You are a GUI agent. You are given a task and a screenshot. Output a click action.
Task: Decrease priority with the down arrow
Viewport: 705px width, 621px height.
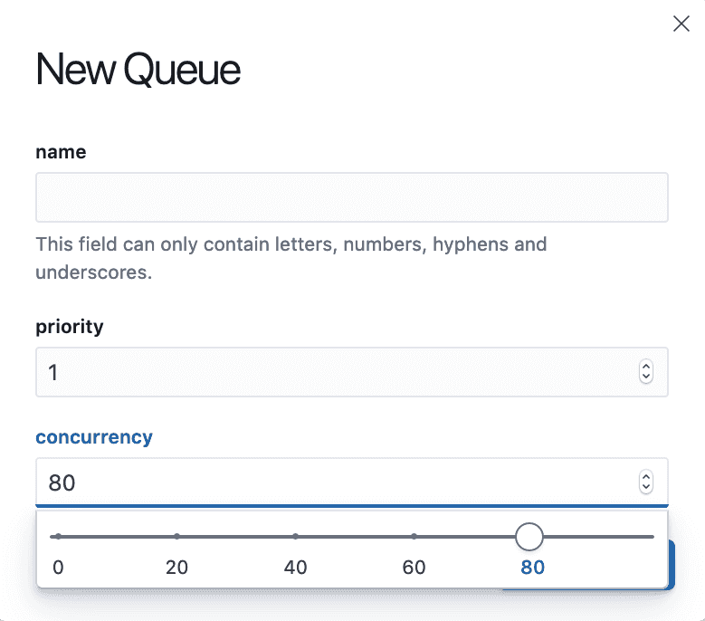click(x=646, y=377)
